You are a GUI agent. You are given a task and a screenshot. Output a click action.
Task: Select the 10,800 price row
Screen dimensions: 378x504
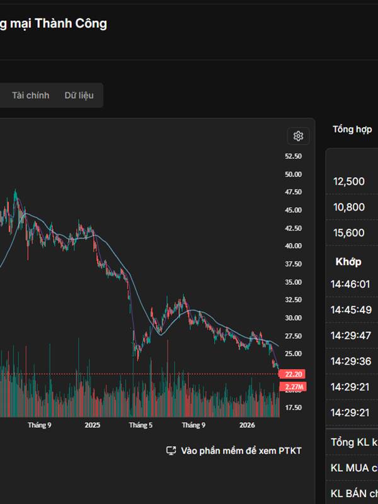click(x=349, y=207)
